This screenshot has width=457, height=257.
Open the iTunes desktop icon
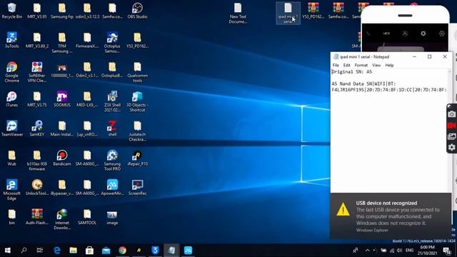[11, 99]
